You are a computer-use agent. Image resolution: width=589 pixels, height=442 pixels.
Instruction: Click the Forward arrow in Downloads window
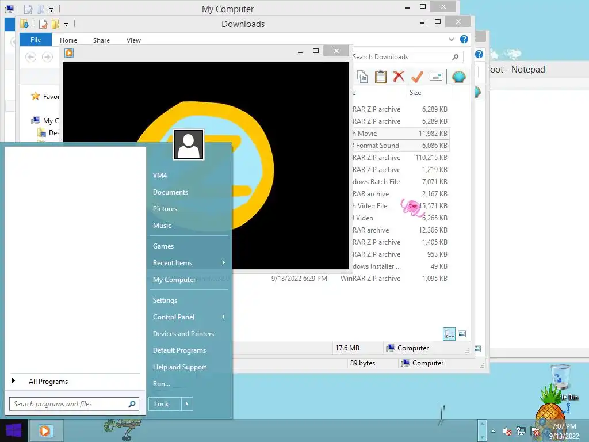click(x=47, y=57)
